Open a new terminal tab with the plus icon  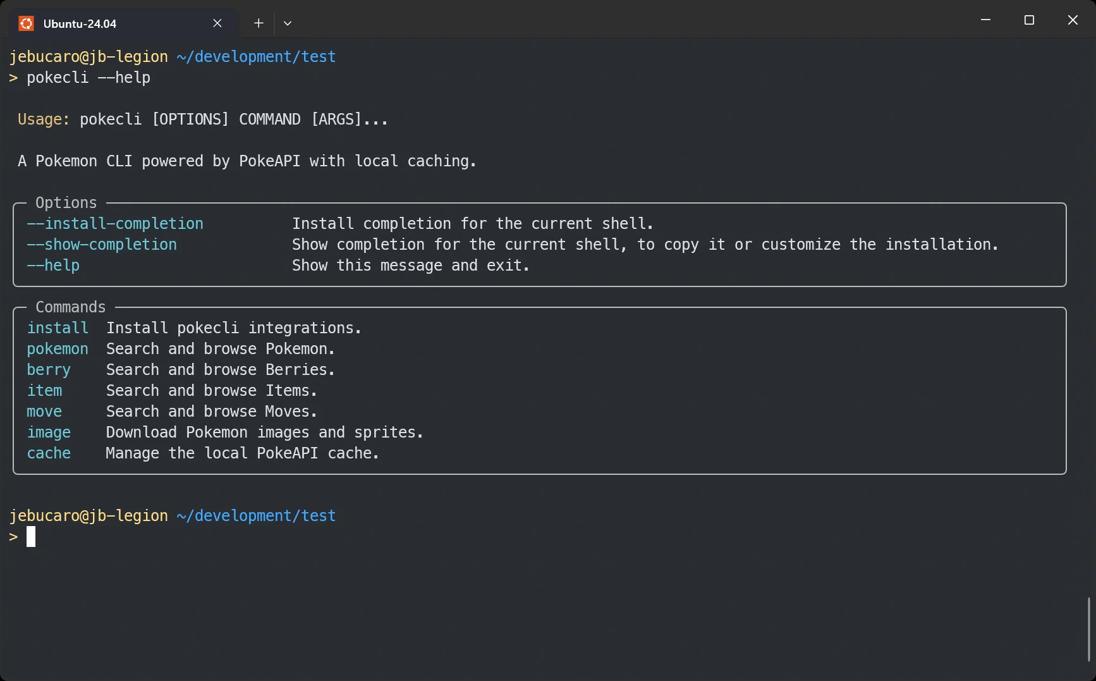pos(259,23)
